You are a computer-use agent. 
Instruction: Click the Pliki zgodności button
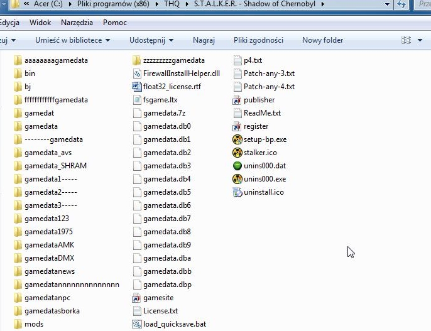click(x=258, y=40)
